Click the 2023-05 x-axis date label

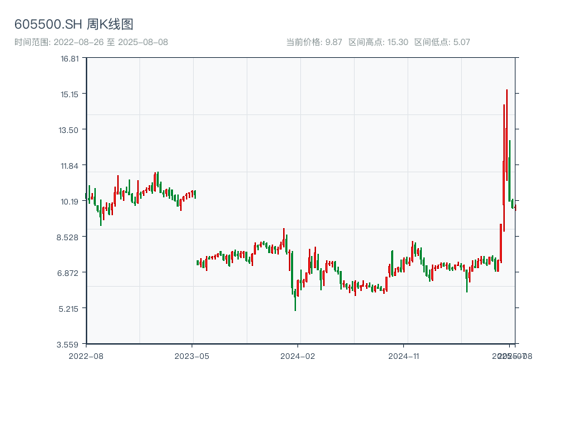coord(192,355)
